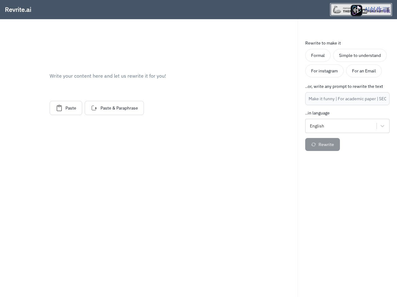Select For instagram rewrite option
397x297 pixels.
coord(324,71)
